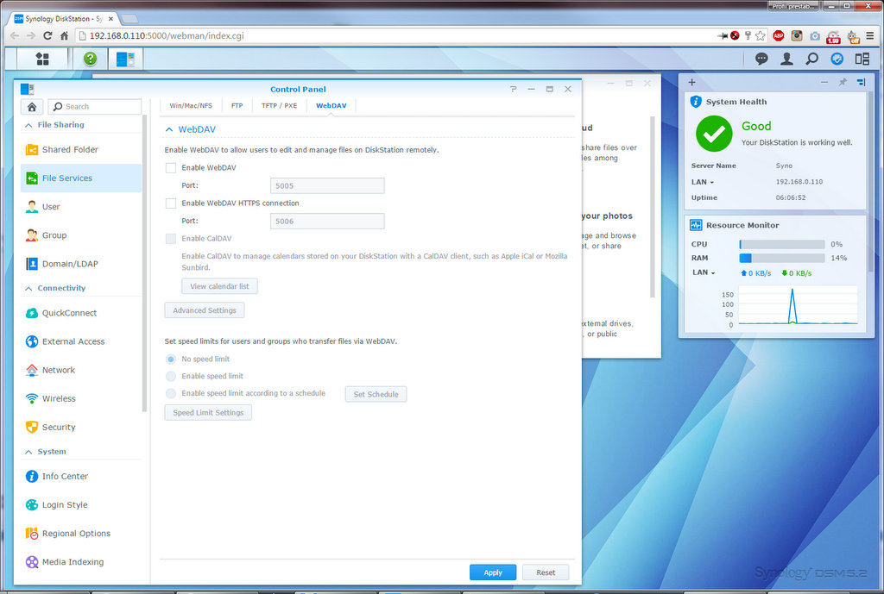Open Wireless settings
This screenshot has height=594, width=884.
tap(81, 398)
